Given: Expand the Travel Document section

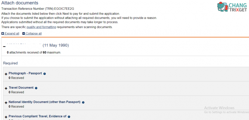Looking at the screenshot, I should click(6, 88).
